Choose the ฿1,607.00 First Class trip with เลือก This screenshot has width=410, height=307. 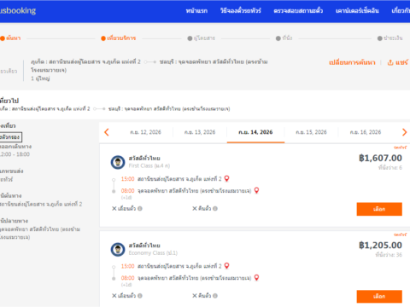pyautogui.click(x=379, y=209)
